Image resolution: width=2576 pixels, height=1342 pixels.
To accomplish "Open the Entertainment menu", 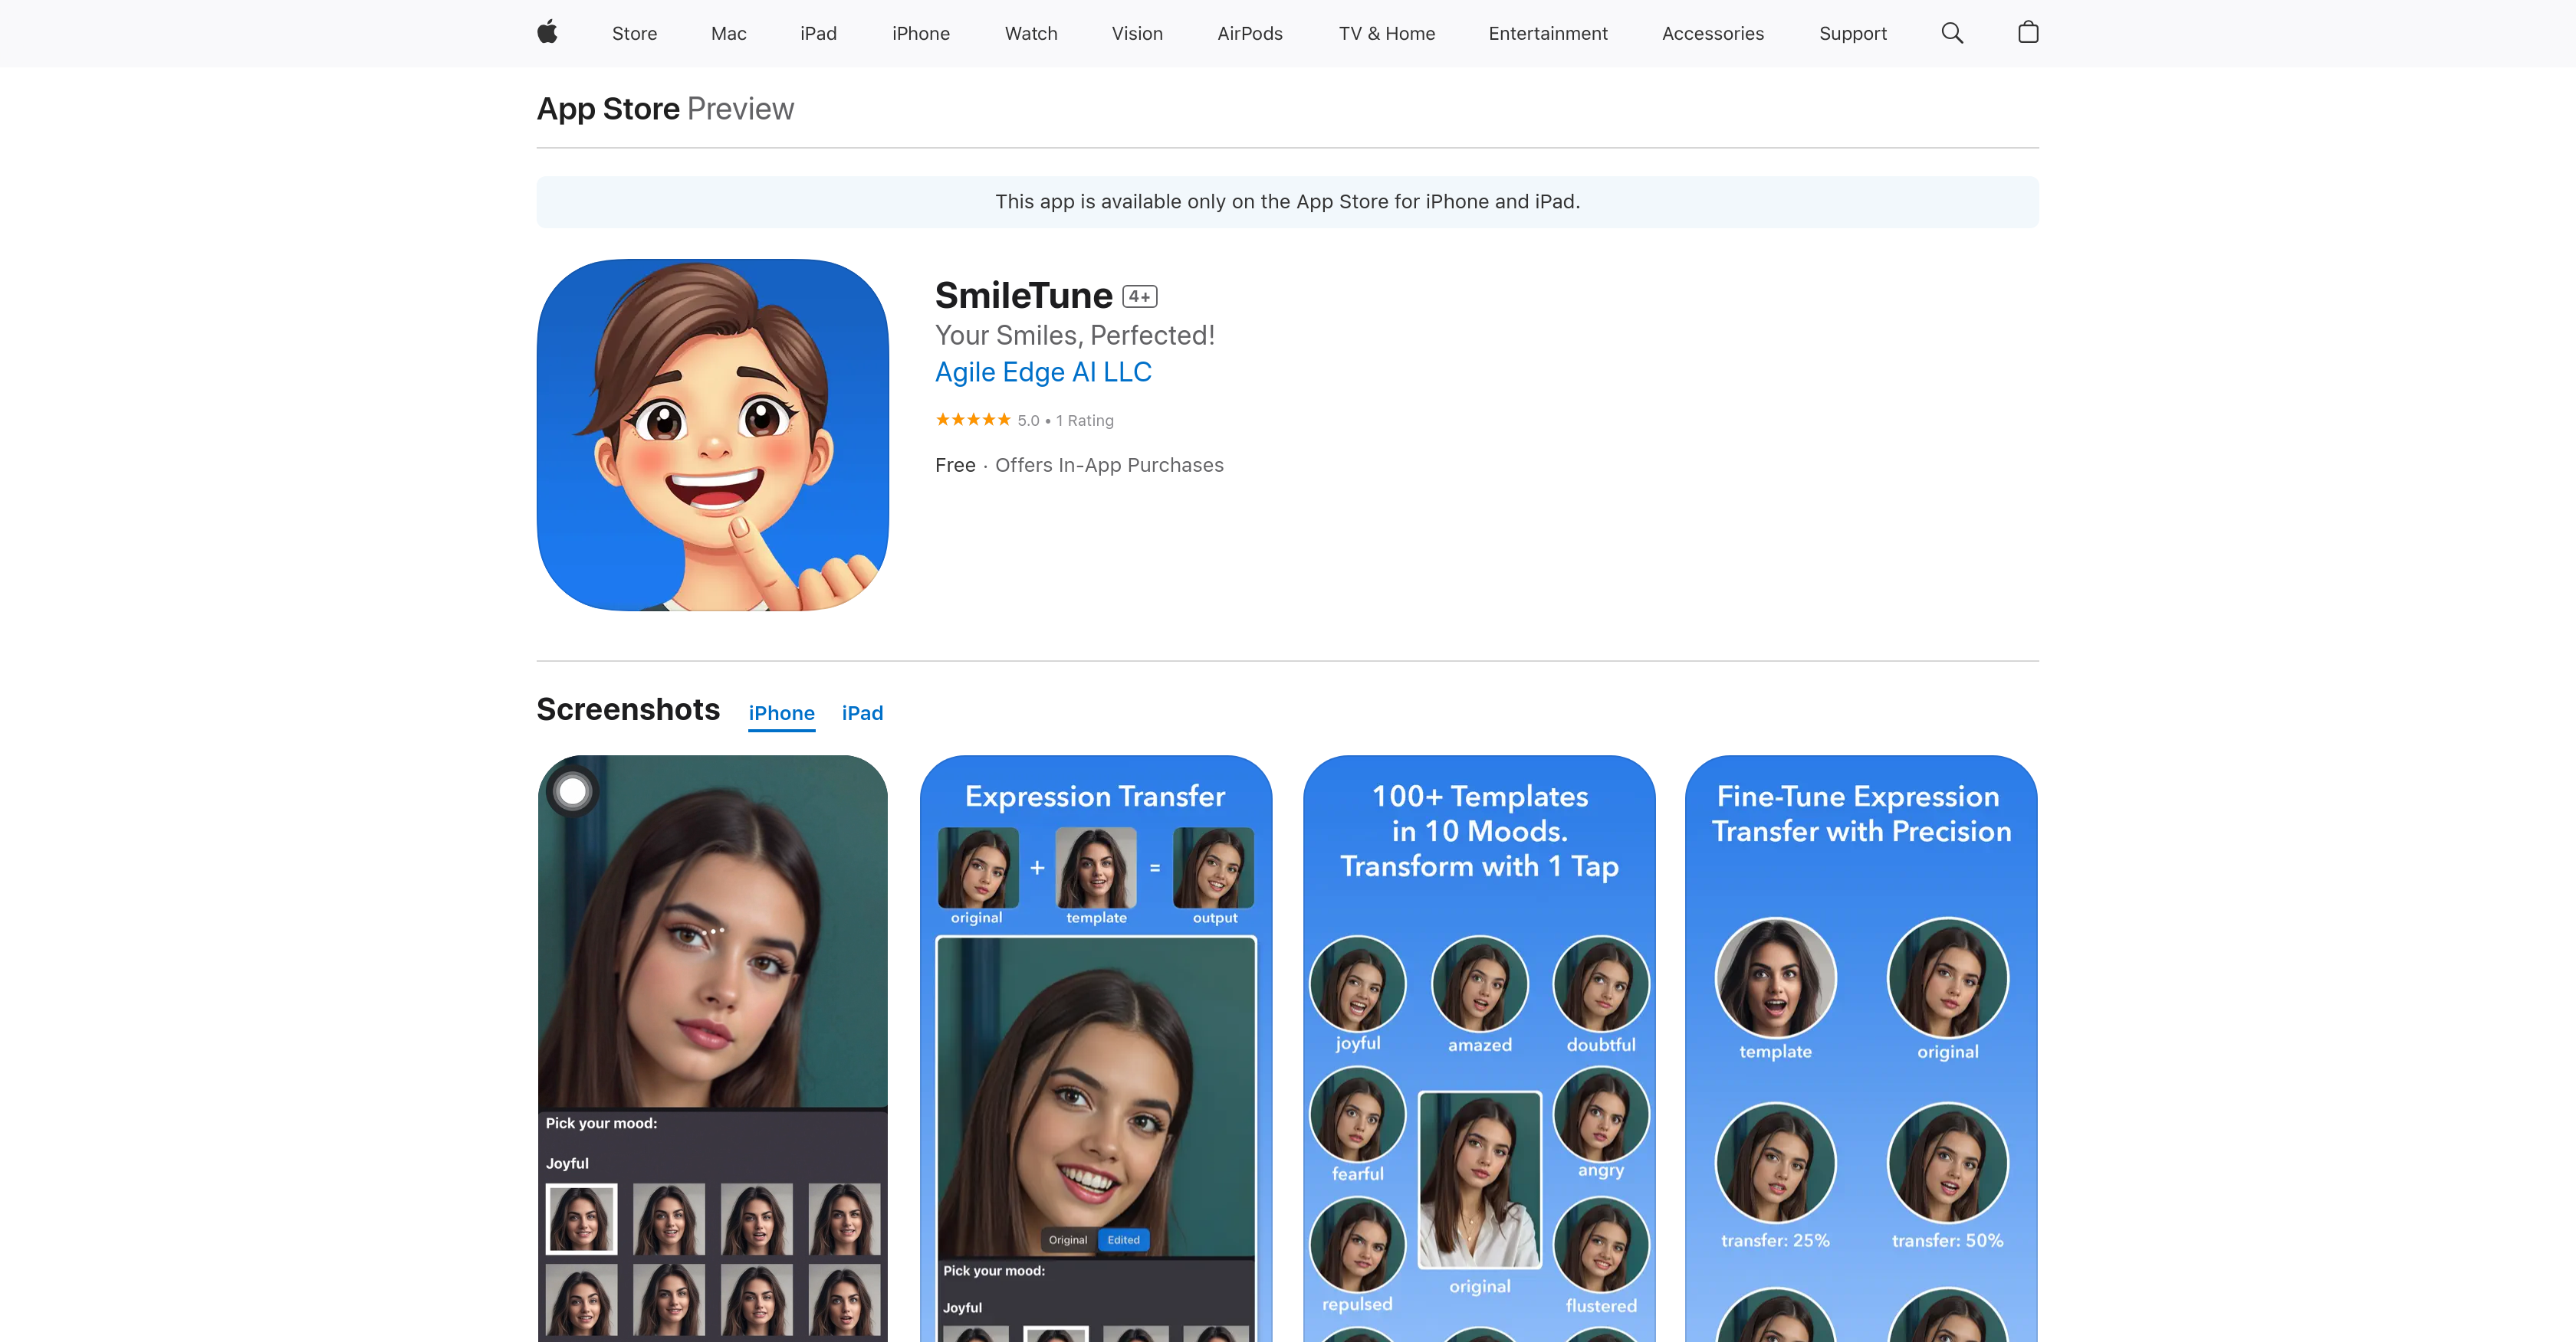I will pos(1547,33).
